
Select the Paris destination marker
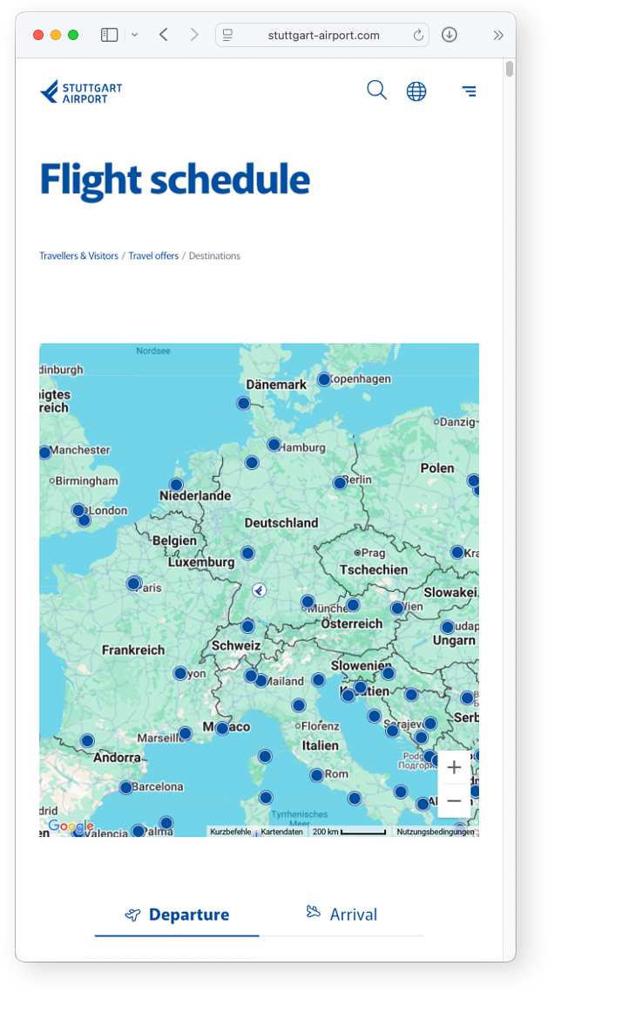[134, 583]
